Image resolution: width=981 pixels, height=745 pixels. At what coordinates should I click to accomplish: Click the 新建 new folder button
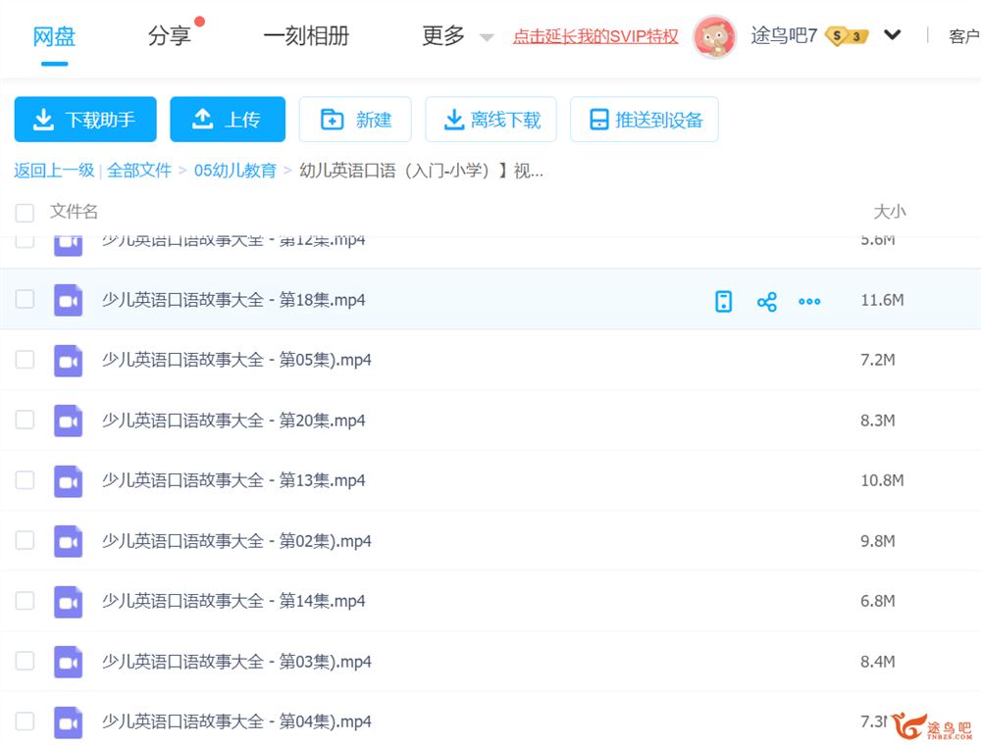[x=355, y=119]
